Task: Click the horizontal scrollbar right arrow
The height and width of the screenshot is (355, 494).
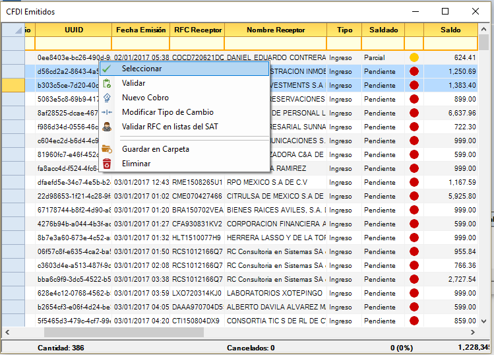Action: coord(473,333)
